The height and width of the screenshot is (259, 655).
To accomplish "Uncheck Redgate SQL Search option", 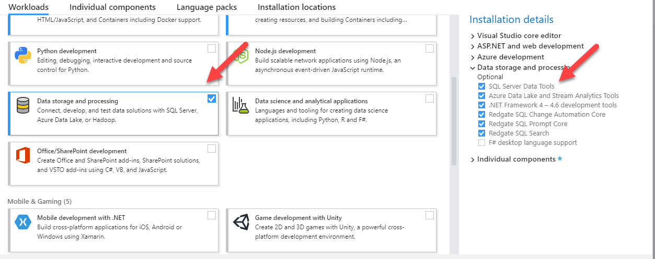I will [481, 133].
